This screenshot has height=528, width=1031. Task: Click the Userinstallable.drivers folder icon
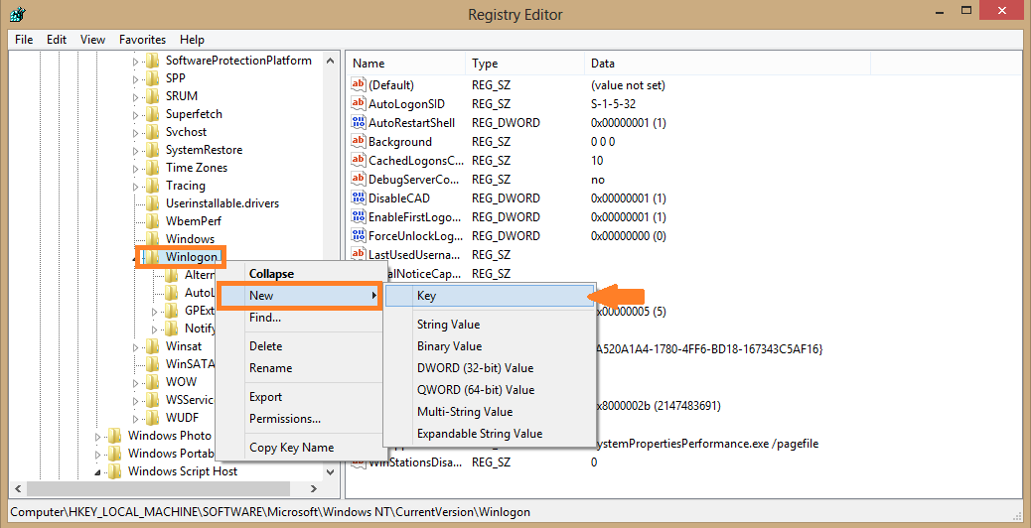153,202
